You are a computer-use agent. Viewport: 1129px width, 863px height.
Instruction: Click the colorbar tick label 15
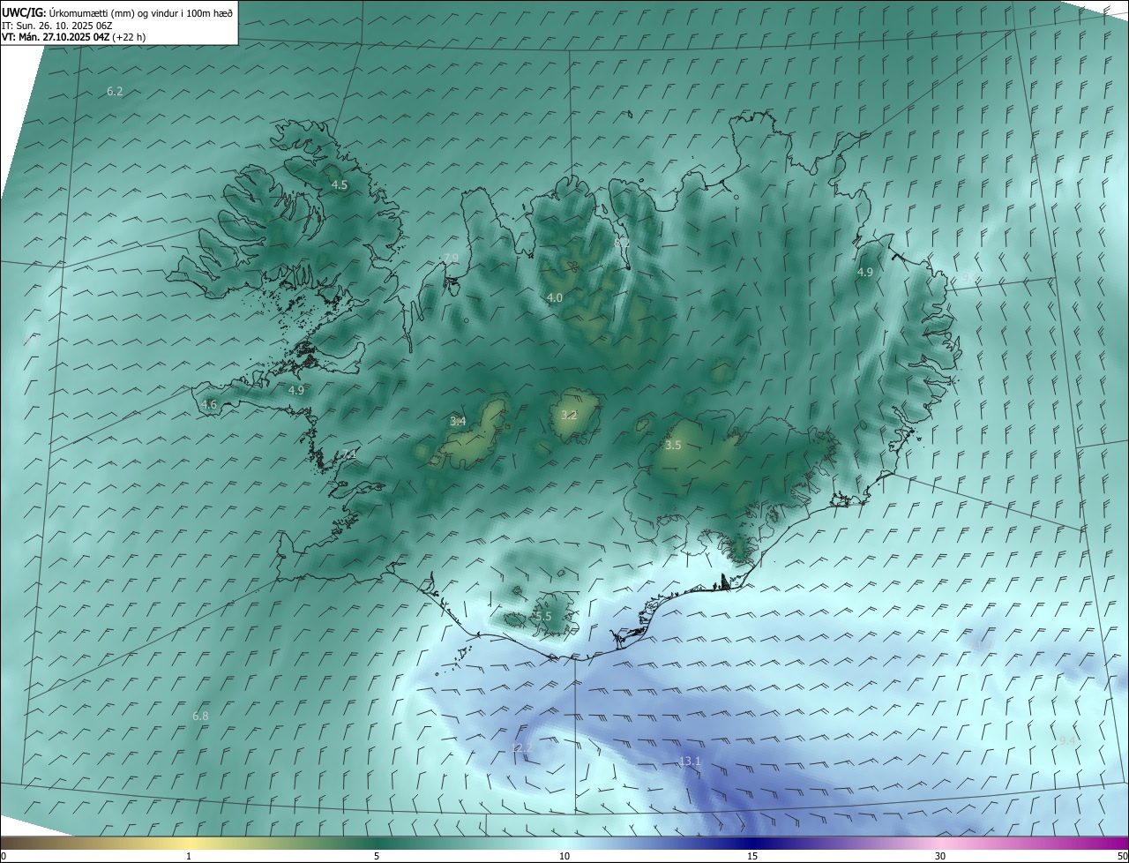click(x=752, y=857)
